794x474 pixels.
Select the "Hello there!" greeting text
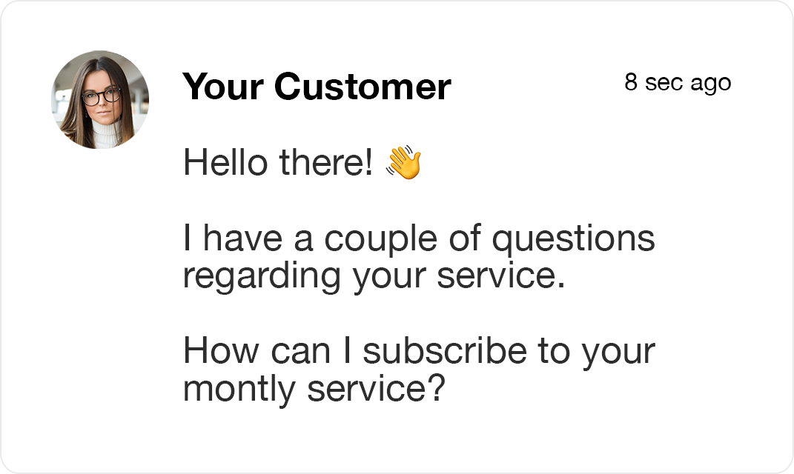point(278,162)
